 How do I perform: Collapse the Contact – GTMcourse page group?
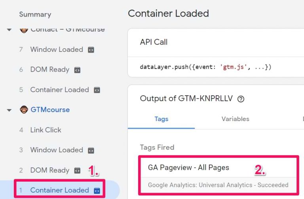[9, 30]
